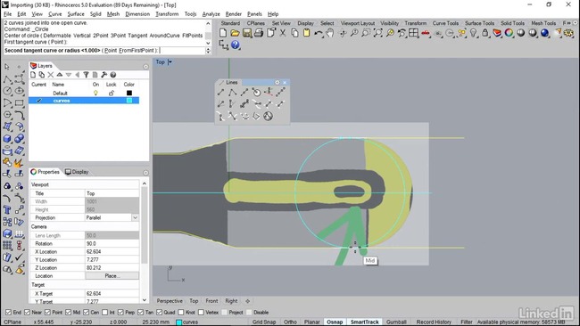Click the Options gear icon
The width and height of the screenshot is (580, 326).
(569, 33)
